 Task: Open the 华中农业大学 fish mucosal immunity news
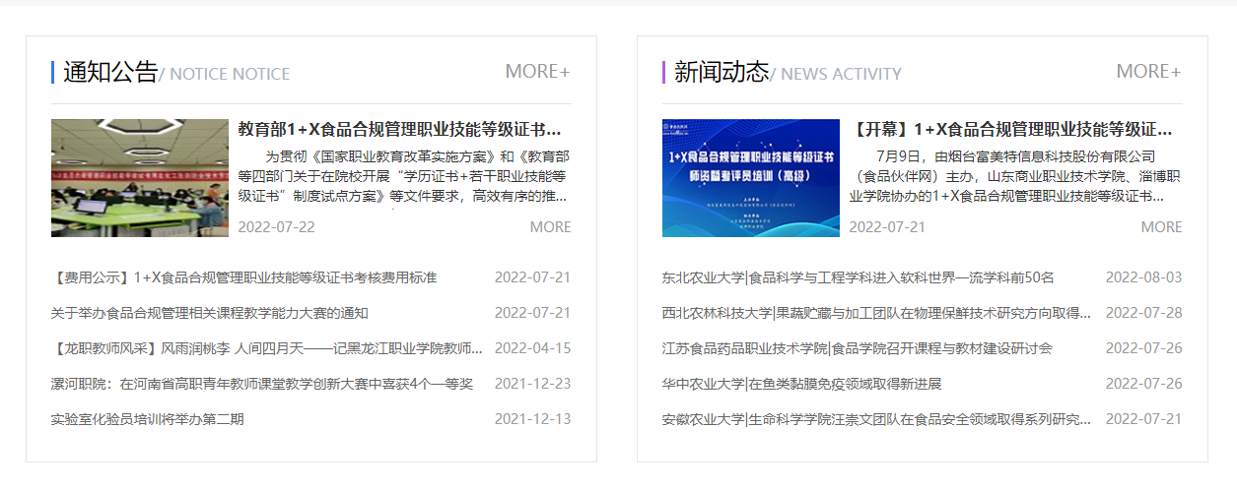[x=801, y=384]
